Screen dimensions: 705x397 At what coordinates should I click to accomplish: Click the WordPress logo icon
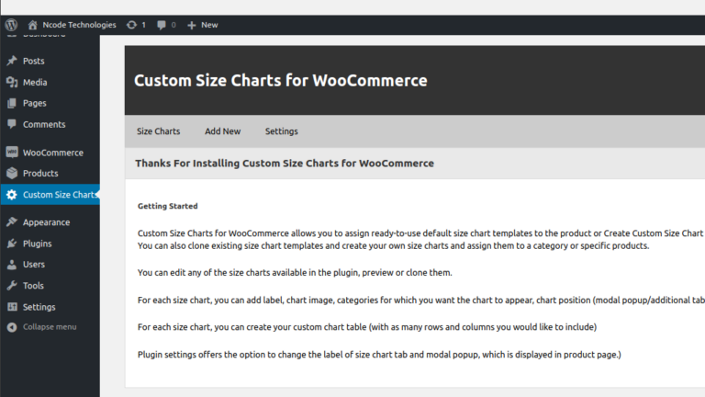point(11,25)
